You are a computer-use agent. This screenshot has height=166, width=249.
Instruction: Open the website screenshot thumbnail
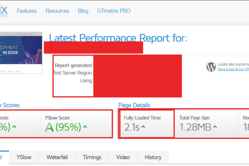click(x=21, y=53)
